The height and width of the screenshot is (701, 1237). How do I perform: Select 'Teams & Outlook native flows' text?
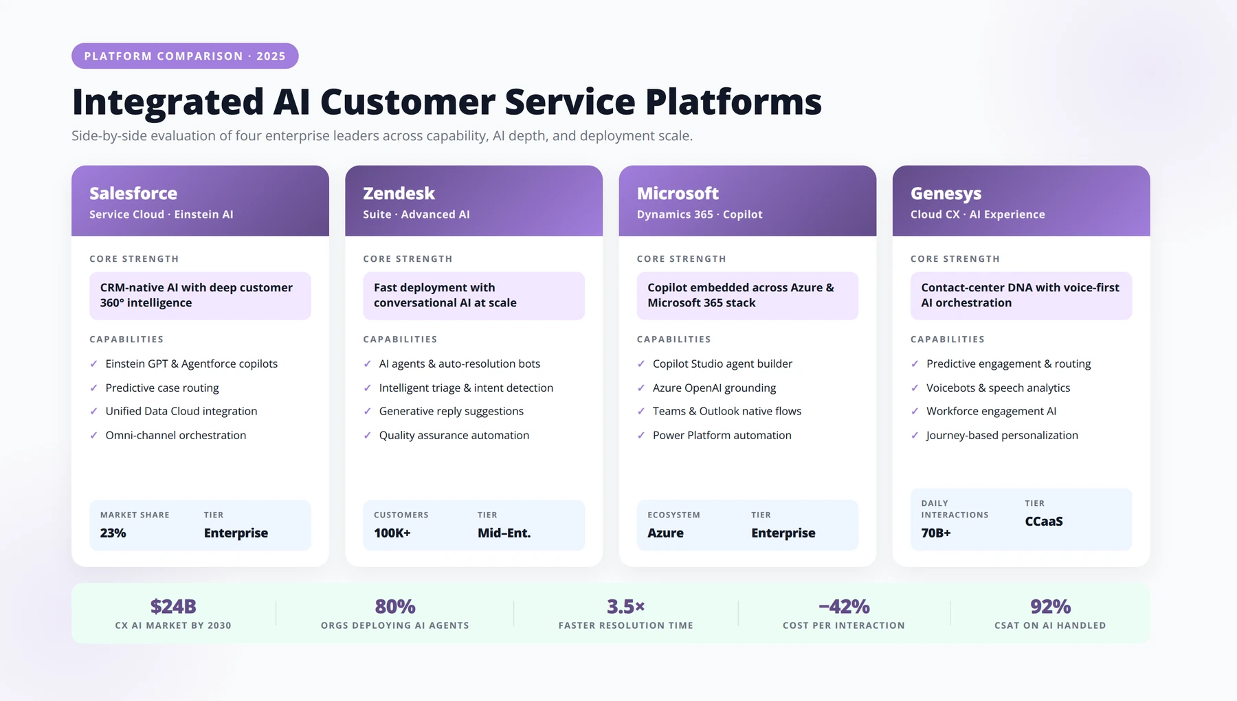click(x=727, y=411)
